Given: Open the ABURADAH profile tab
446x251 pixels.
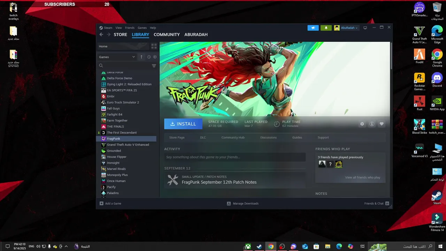Looking at the screenshot, I should tap(196, 35).
